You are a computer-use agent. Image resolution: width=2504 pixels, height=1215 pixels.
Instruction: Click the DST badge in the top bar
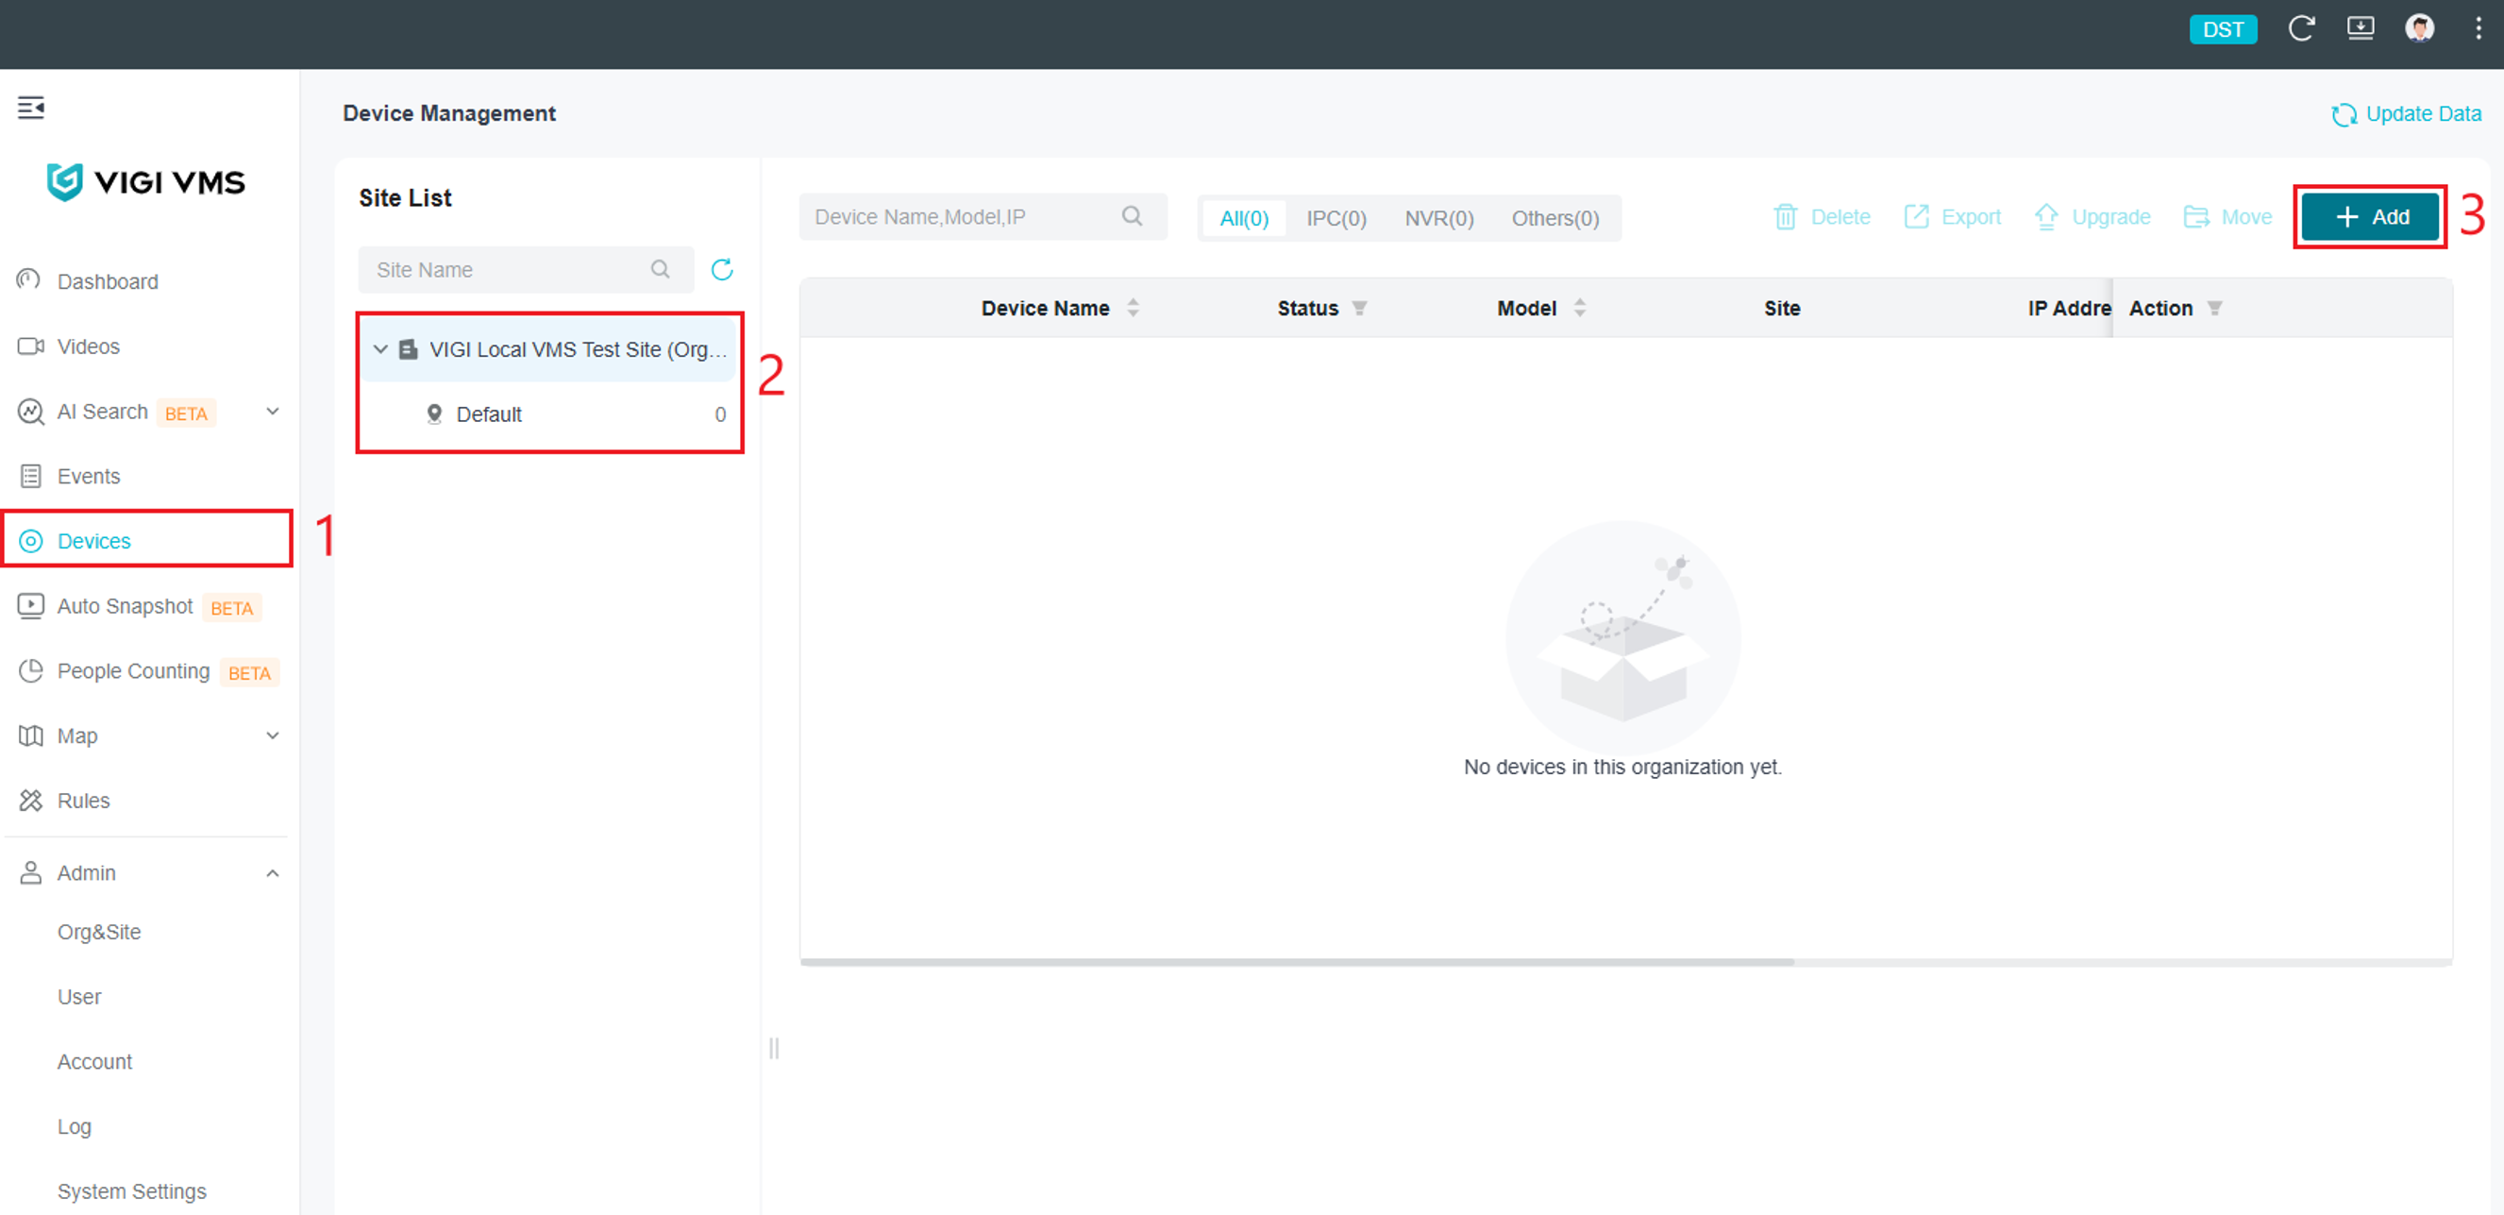(x=2222, y=29)
